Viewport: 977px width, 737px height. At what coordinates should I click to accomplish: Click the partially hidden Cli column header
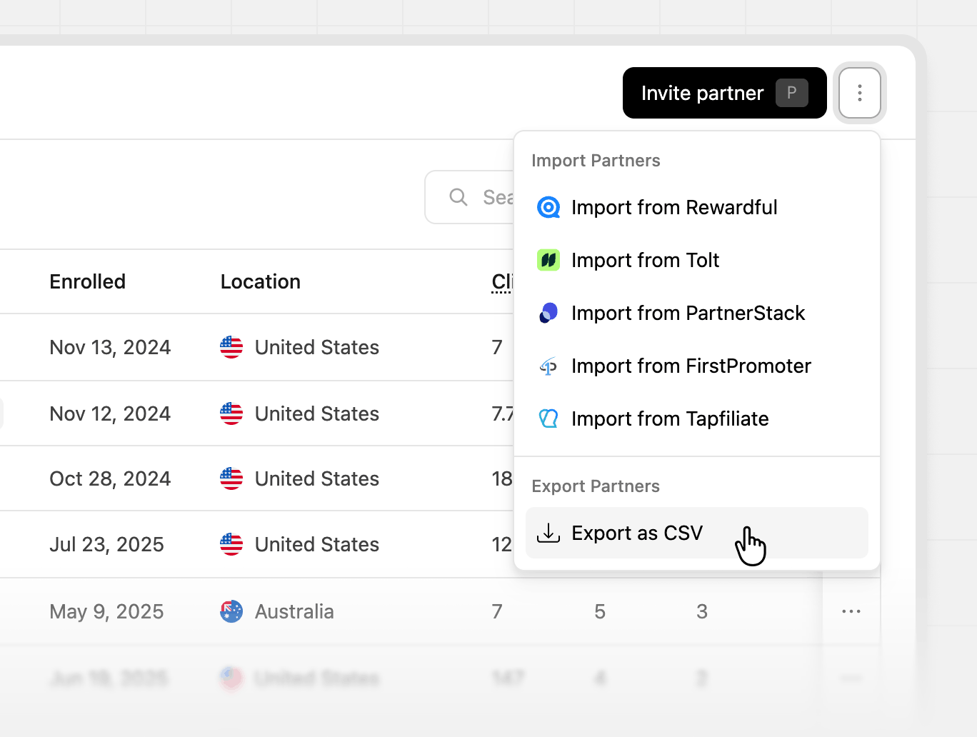click(502, 281)
